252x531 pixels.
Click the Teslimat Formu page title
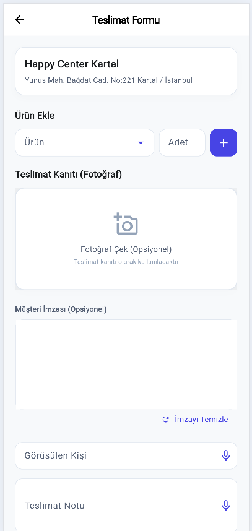pyautogui.click(x=126, y=20)
